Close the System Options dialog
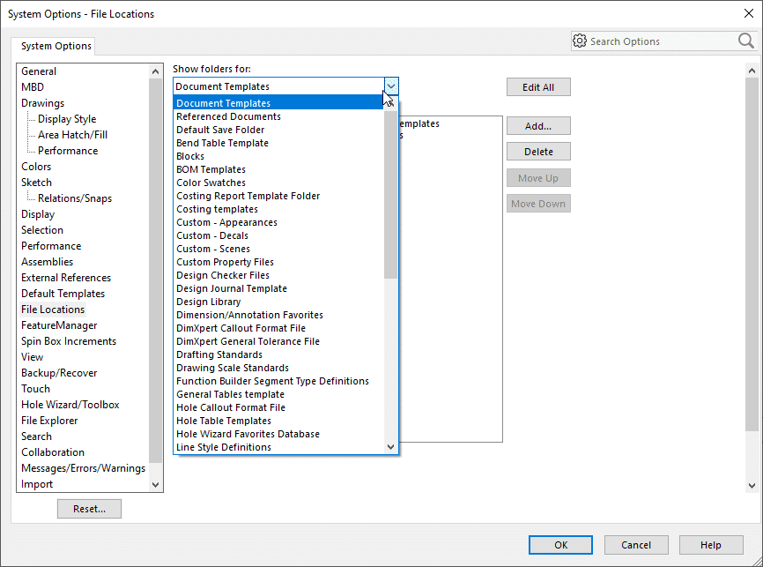Image resolution: width=763 pixels, height=567 pixels. (749, 13)
